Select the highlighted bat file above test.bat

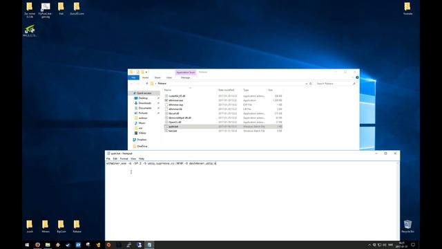223,127
